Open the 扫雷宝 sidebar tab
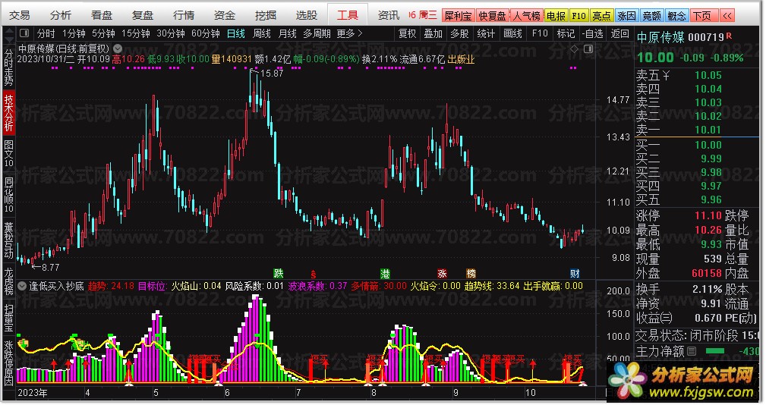This screenshot has width=766, height=405. [x=9, y=318]
